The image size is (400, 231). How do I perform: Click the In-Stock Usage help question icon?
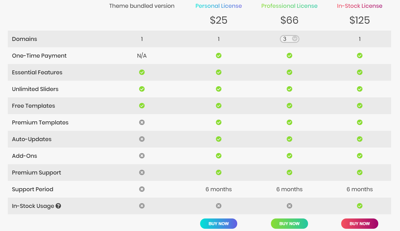point(58,206)
